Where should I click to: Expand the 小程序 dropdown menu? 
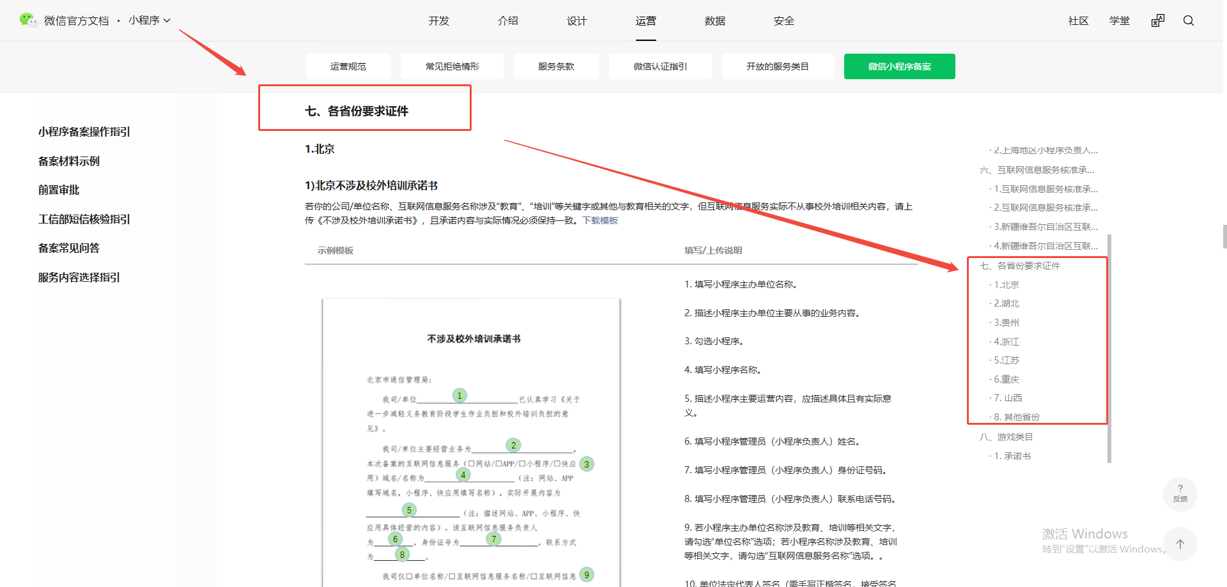pyautogui.click(x=150, y=20)
